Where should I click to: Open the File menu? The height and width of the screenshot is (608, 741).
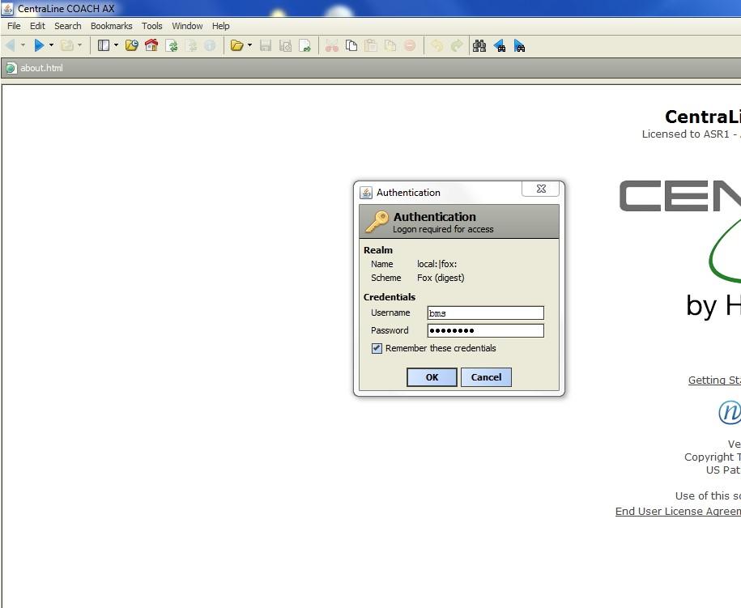14,26
